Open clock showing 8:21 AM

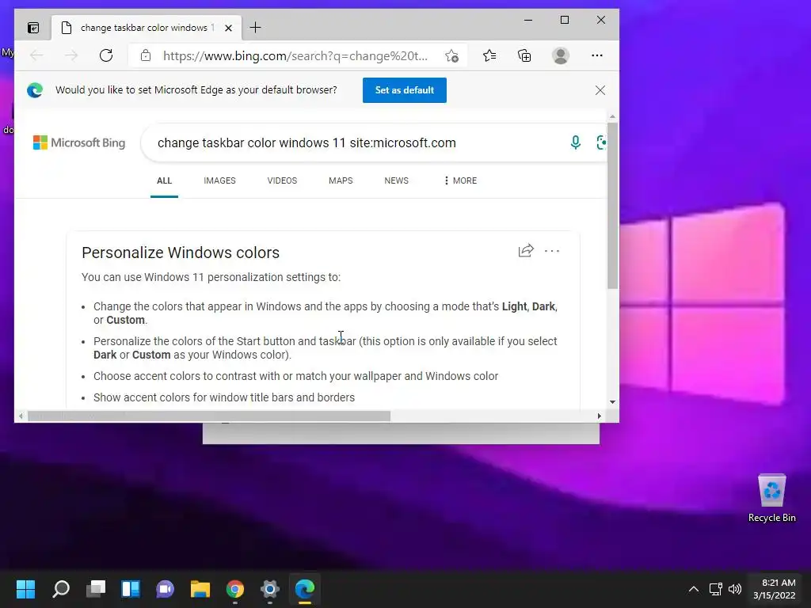tap(775, 589)
